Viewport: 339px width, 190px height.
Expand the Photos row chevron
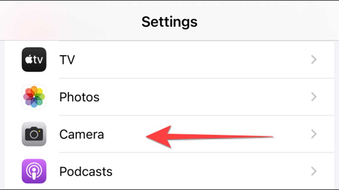pos(314,97)
